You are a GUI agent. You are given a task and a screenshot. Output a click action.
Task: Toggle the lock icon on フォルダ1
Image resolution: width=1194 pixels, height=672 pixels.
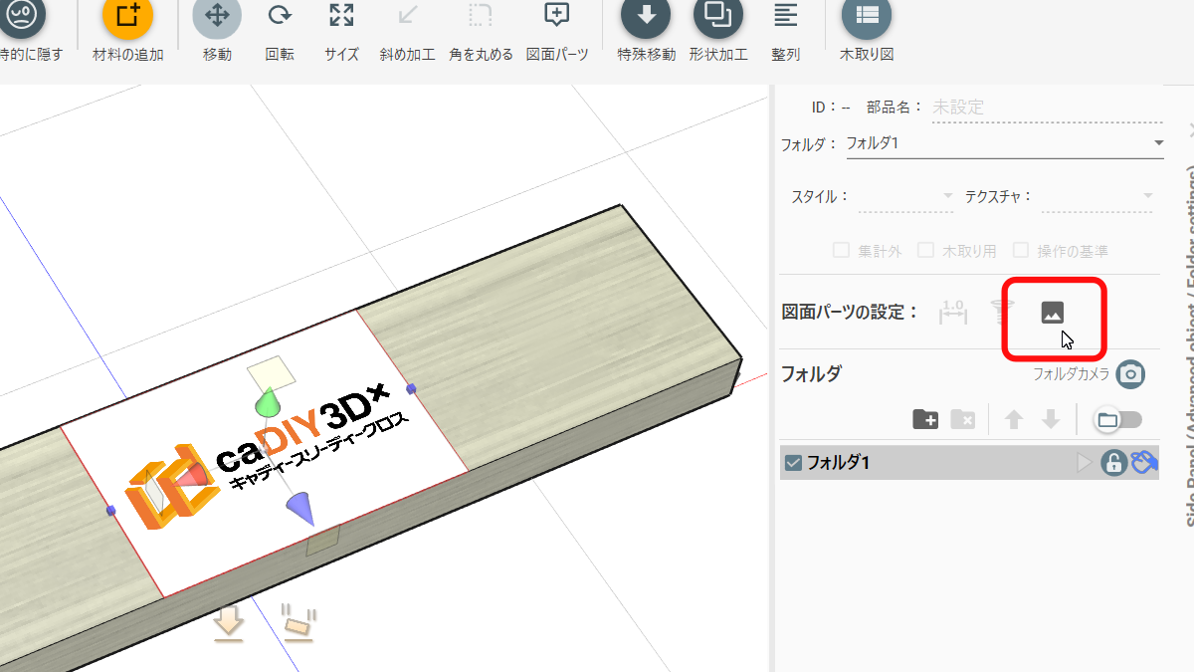click(1113, 463)
